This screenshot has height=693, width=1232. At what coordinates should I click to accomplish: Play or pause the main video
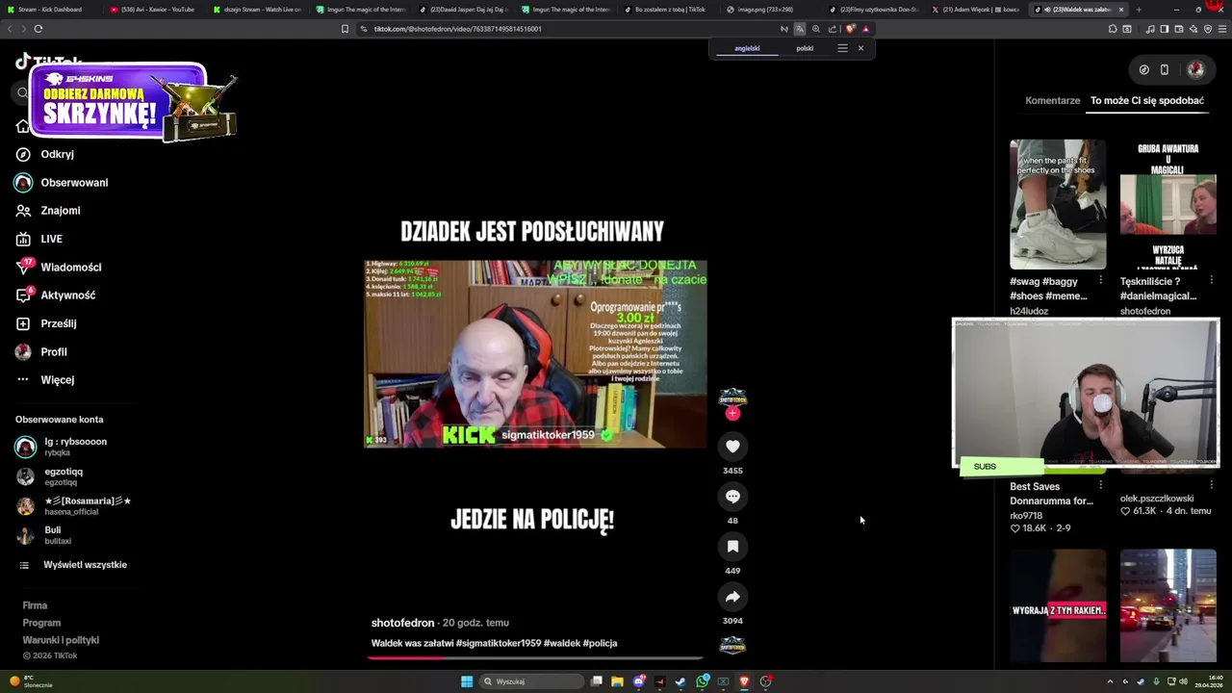(x=535, y=354)
